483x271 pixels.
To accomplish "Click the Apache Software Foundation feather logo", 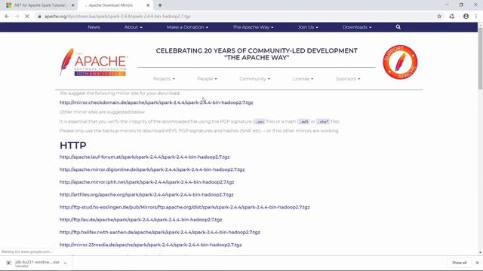I will [94, 62].
